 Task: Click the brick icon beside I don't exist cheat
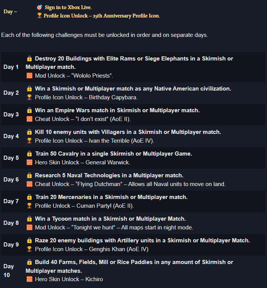tap(29, 119)
